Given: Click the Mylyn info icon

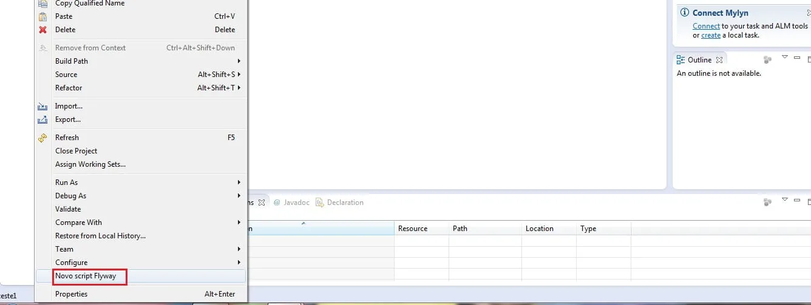Looking at the screenshot, I should click(x=684, y=13).
